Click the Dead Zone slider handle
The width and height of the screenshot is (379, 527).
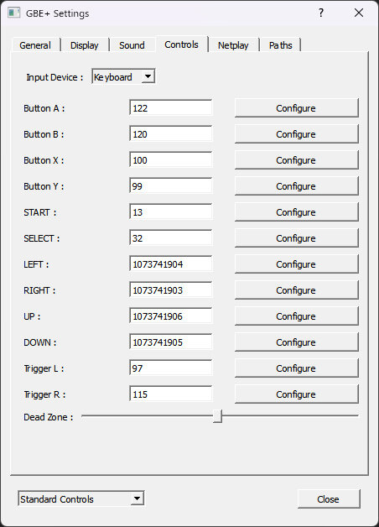pos(217,416)
